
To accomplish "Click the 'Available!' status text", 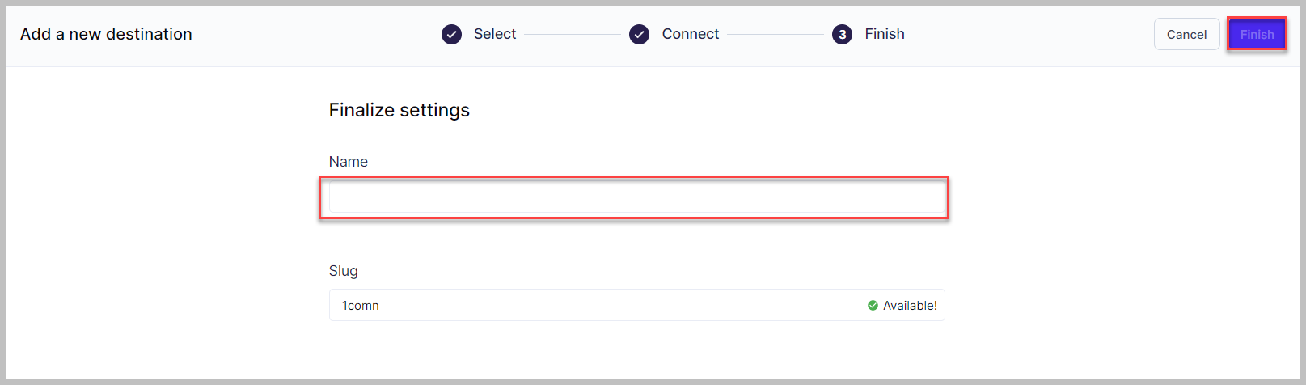I will 910,306.
